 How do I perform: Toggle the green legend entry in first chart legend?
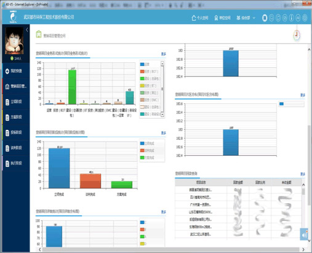150,79
